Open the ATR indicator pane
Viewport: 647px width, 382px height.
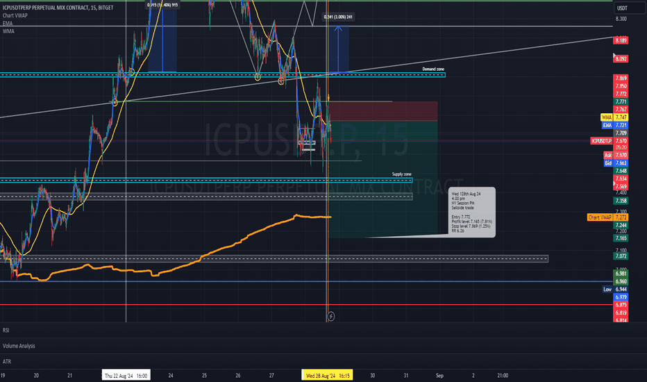7,361
